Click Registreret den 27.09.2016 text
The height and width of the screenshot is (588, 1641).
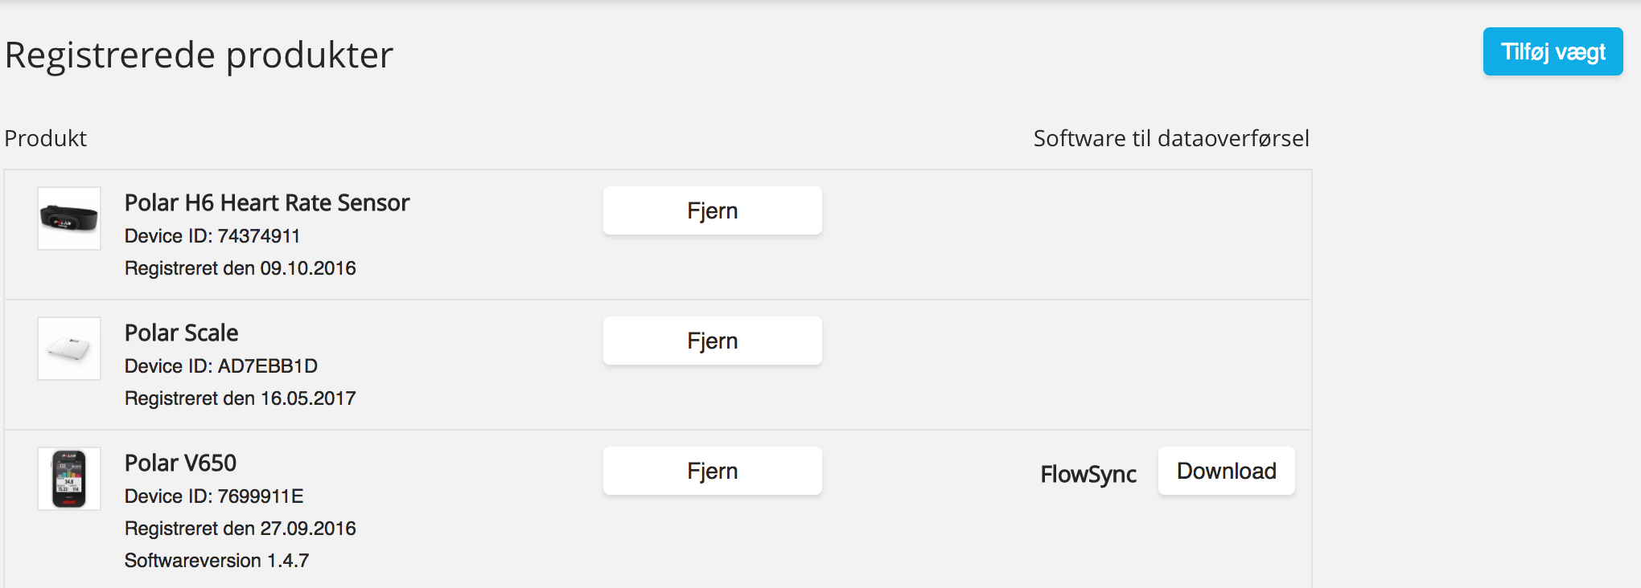(241, 529)
